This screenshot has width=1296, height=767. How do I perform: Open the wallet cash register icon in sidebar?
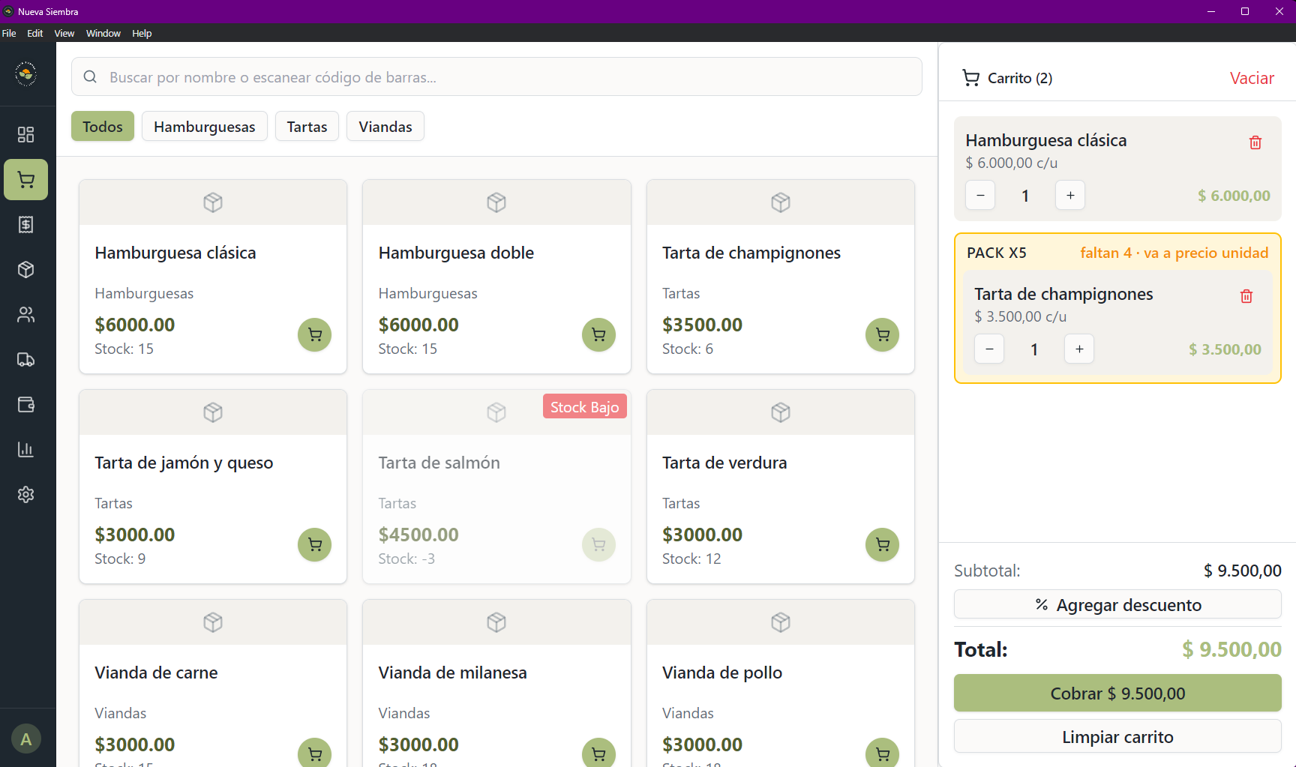tap(26, 405)
